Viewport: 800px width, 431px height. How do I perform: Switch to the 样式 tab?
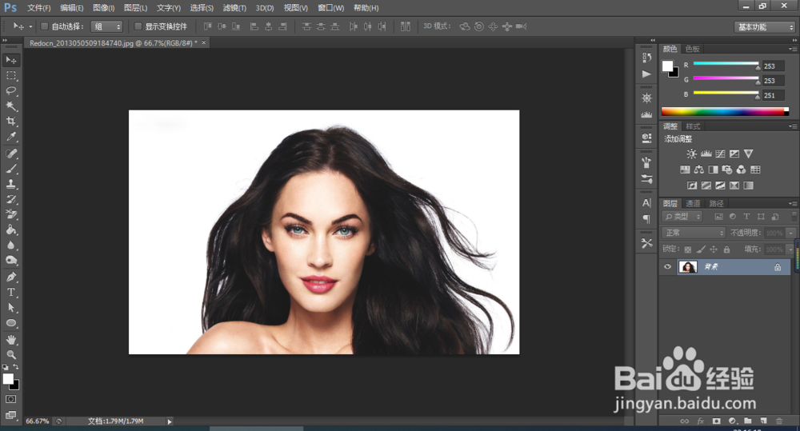click(693, 126)
